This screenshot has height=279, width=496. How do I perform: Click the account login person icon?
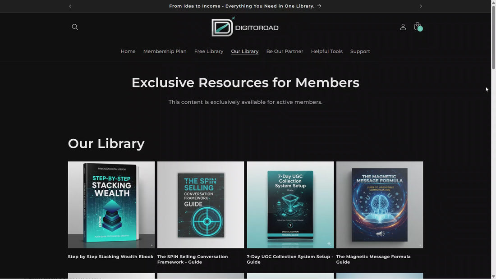[x=403, y=27]
